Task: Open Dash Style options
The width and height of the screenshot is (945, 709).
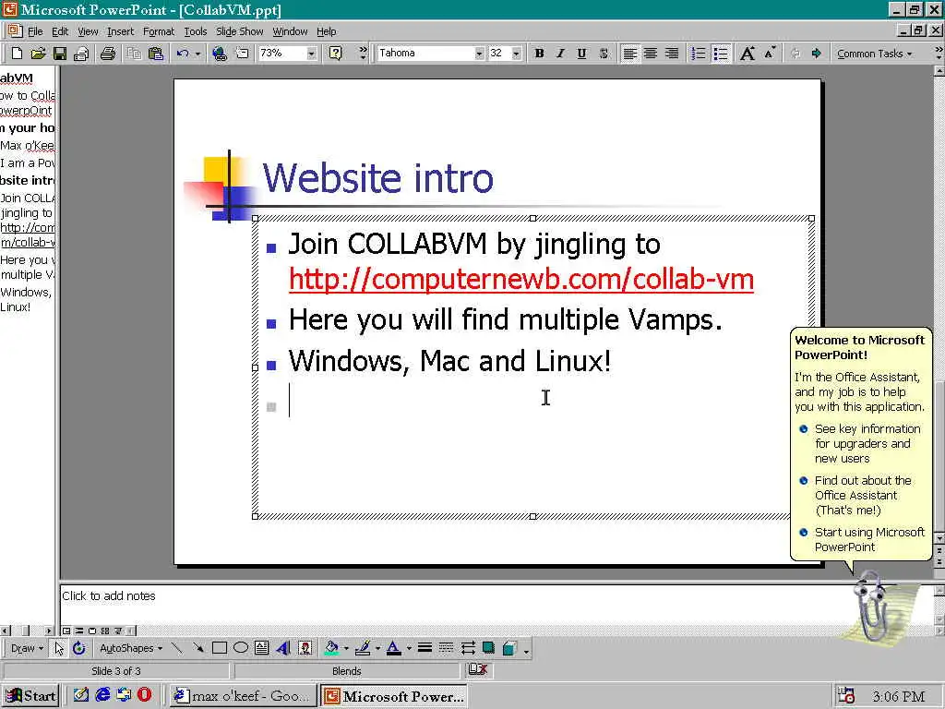Action: [x=446, y=648]
